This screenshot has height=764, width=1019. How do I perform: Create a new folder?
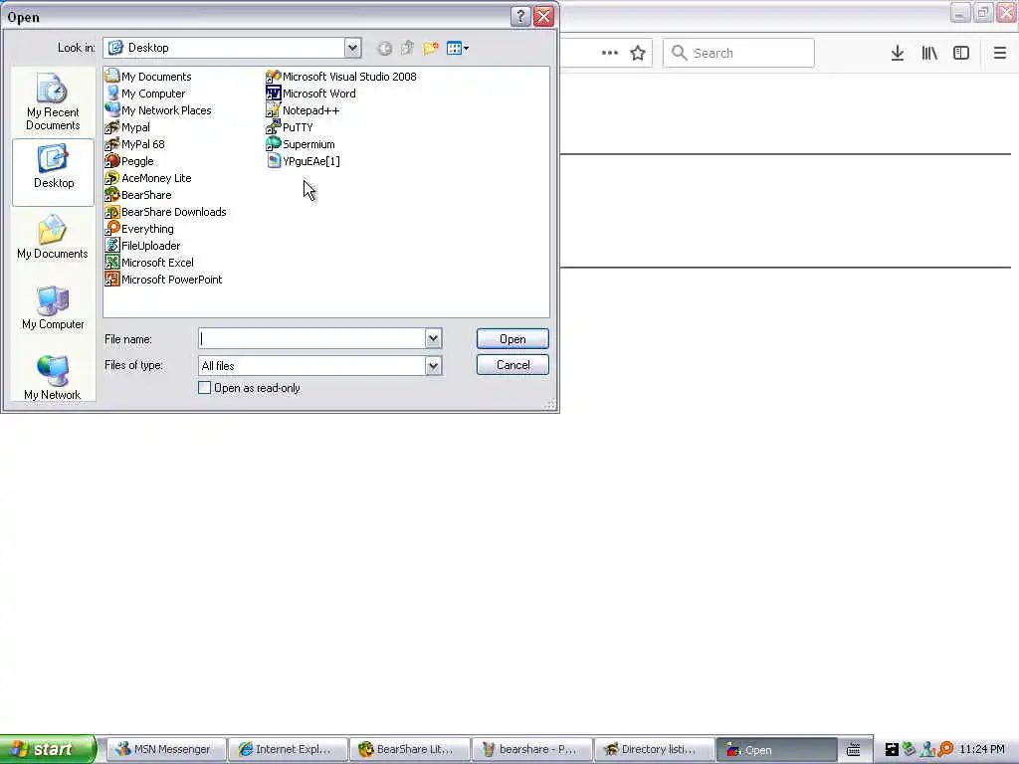click(x=430, y=48)
